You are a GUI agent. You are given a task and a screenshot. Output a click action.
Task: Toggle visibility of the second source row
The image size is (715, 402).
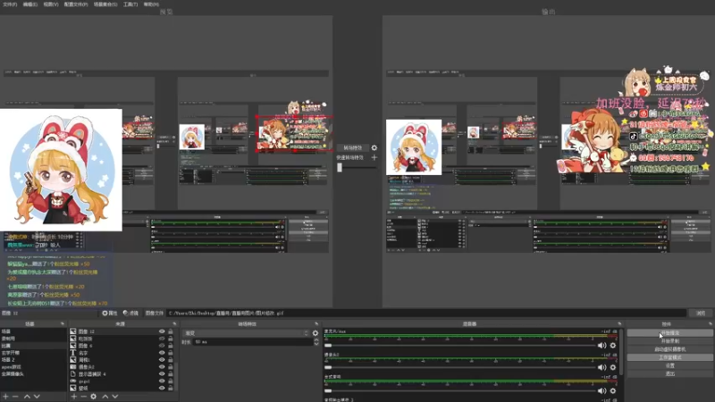click(162, 339)
